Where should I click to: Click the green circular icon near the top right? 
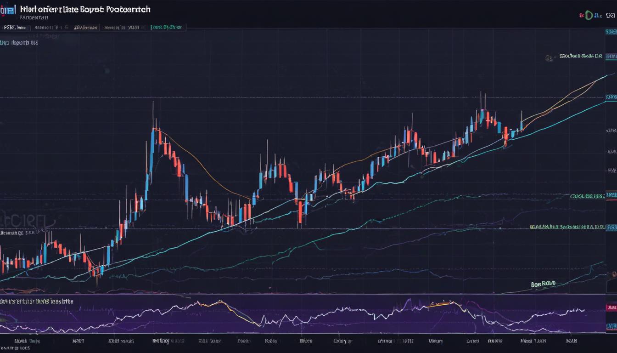pos(589,15)
